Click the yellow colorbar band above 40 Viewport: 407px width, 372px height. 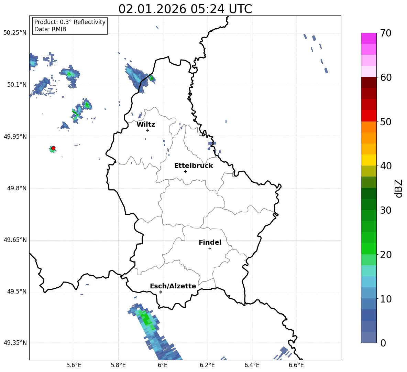coord(368,160)
